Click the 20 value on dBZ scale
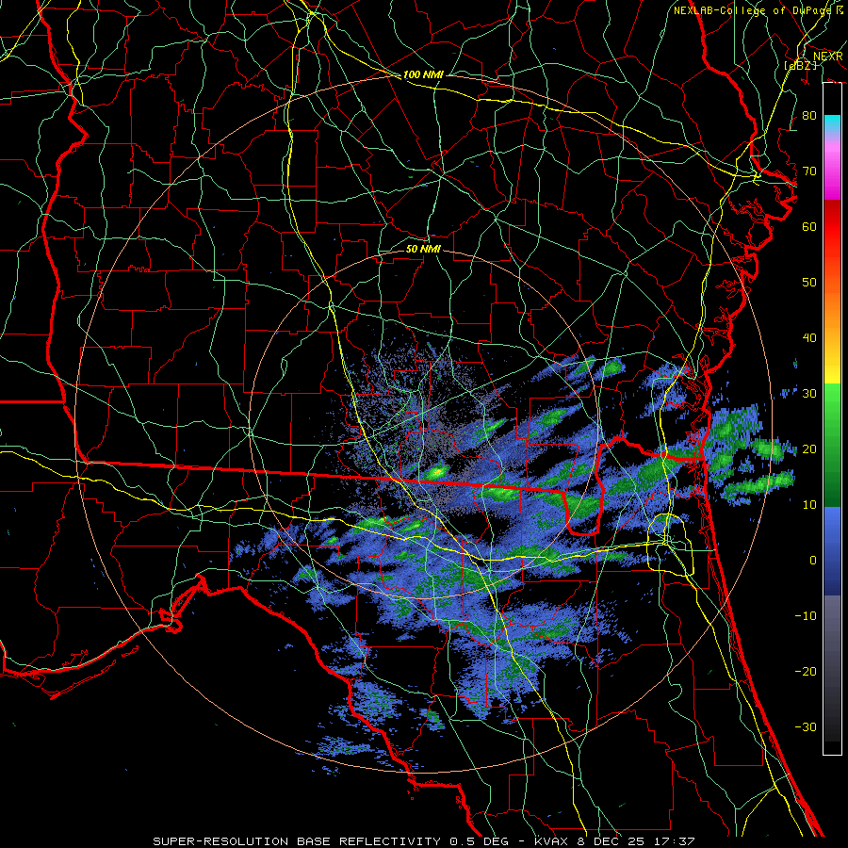The width and height of the screenshot is (848, 848). 809,448
